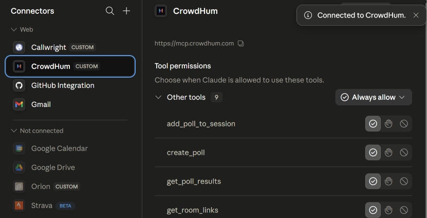Screen dimensions: 427x218
Task: Click the CrowdHum icon in the sidebar
Action: click(x=19, y=66)
